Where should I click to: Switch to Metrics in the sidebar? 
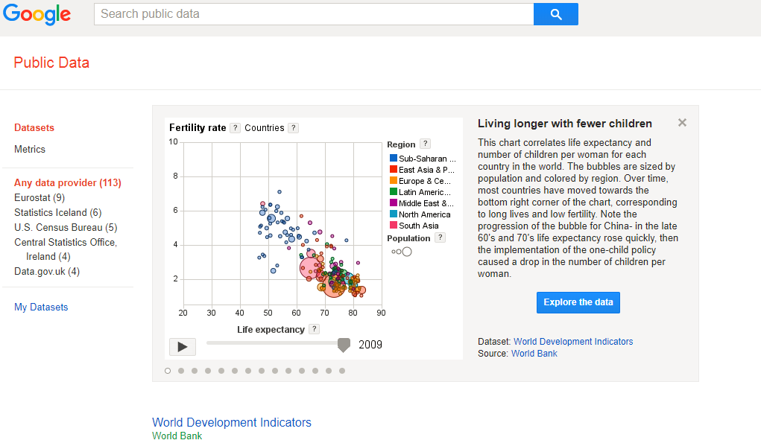(x=30, y=150)
